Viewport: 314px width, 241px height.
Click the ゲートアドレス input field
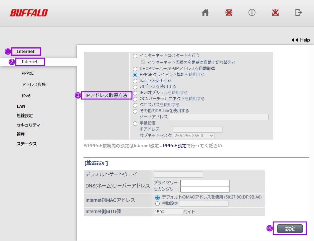click(x=219, y=117)
